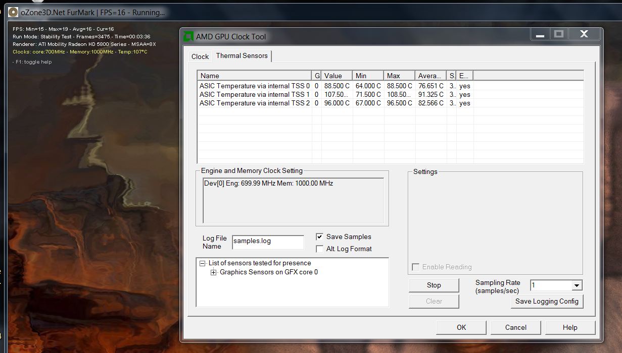Maximize the AMD GPU Clock Tool window
The height and width of the screenshot is (353, 622).
(559, 34)
